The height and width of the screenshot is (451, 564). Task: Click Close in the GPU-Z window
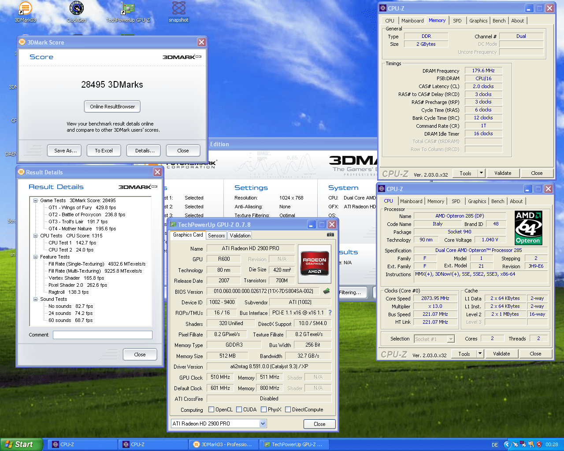[319, 424]
